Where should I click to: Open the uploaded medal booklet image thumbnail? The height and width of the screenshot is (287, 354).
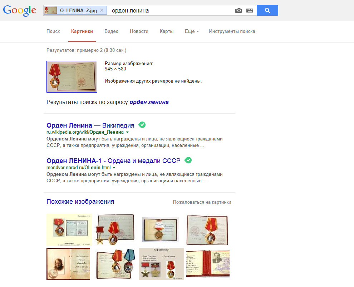click(72, 76)
